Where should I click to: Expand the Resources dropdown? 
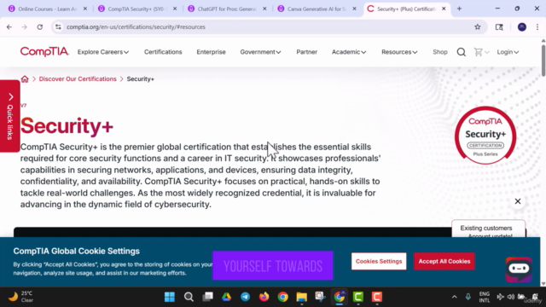coord(399,52)
